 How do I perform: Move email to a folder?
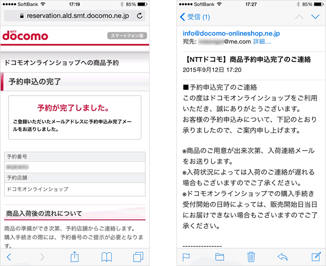click(x=220, y=257)
